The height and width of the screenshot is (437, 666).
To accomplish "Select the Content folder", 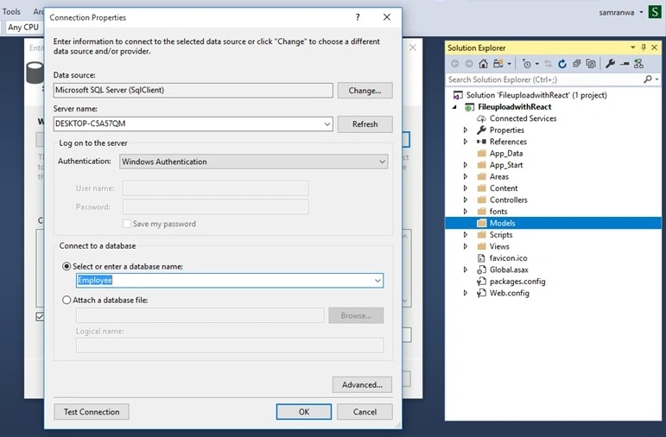I will click(x=504, y=188).
